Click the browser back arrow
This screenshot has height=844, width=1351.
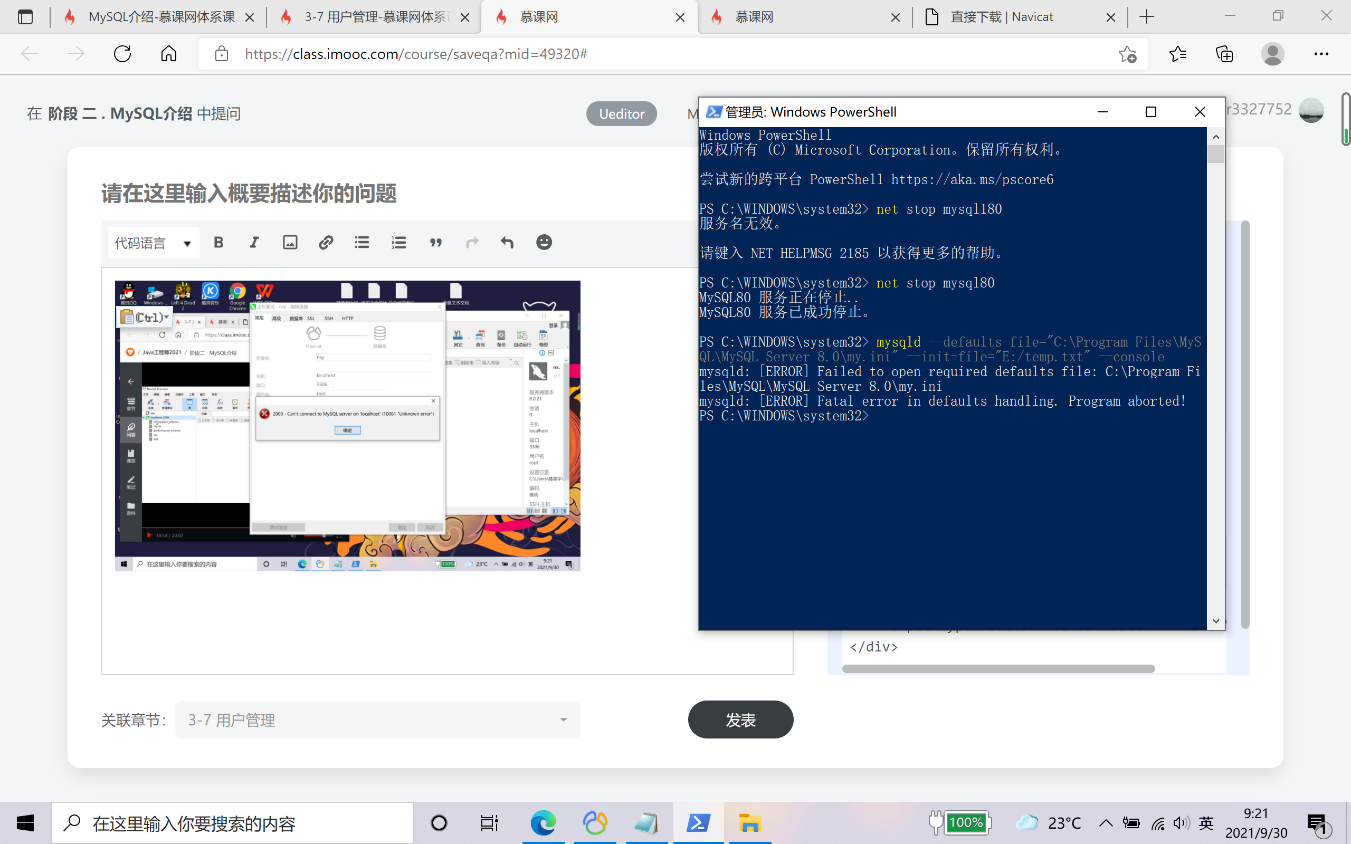tap(29, 54)
